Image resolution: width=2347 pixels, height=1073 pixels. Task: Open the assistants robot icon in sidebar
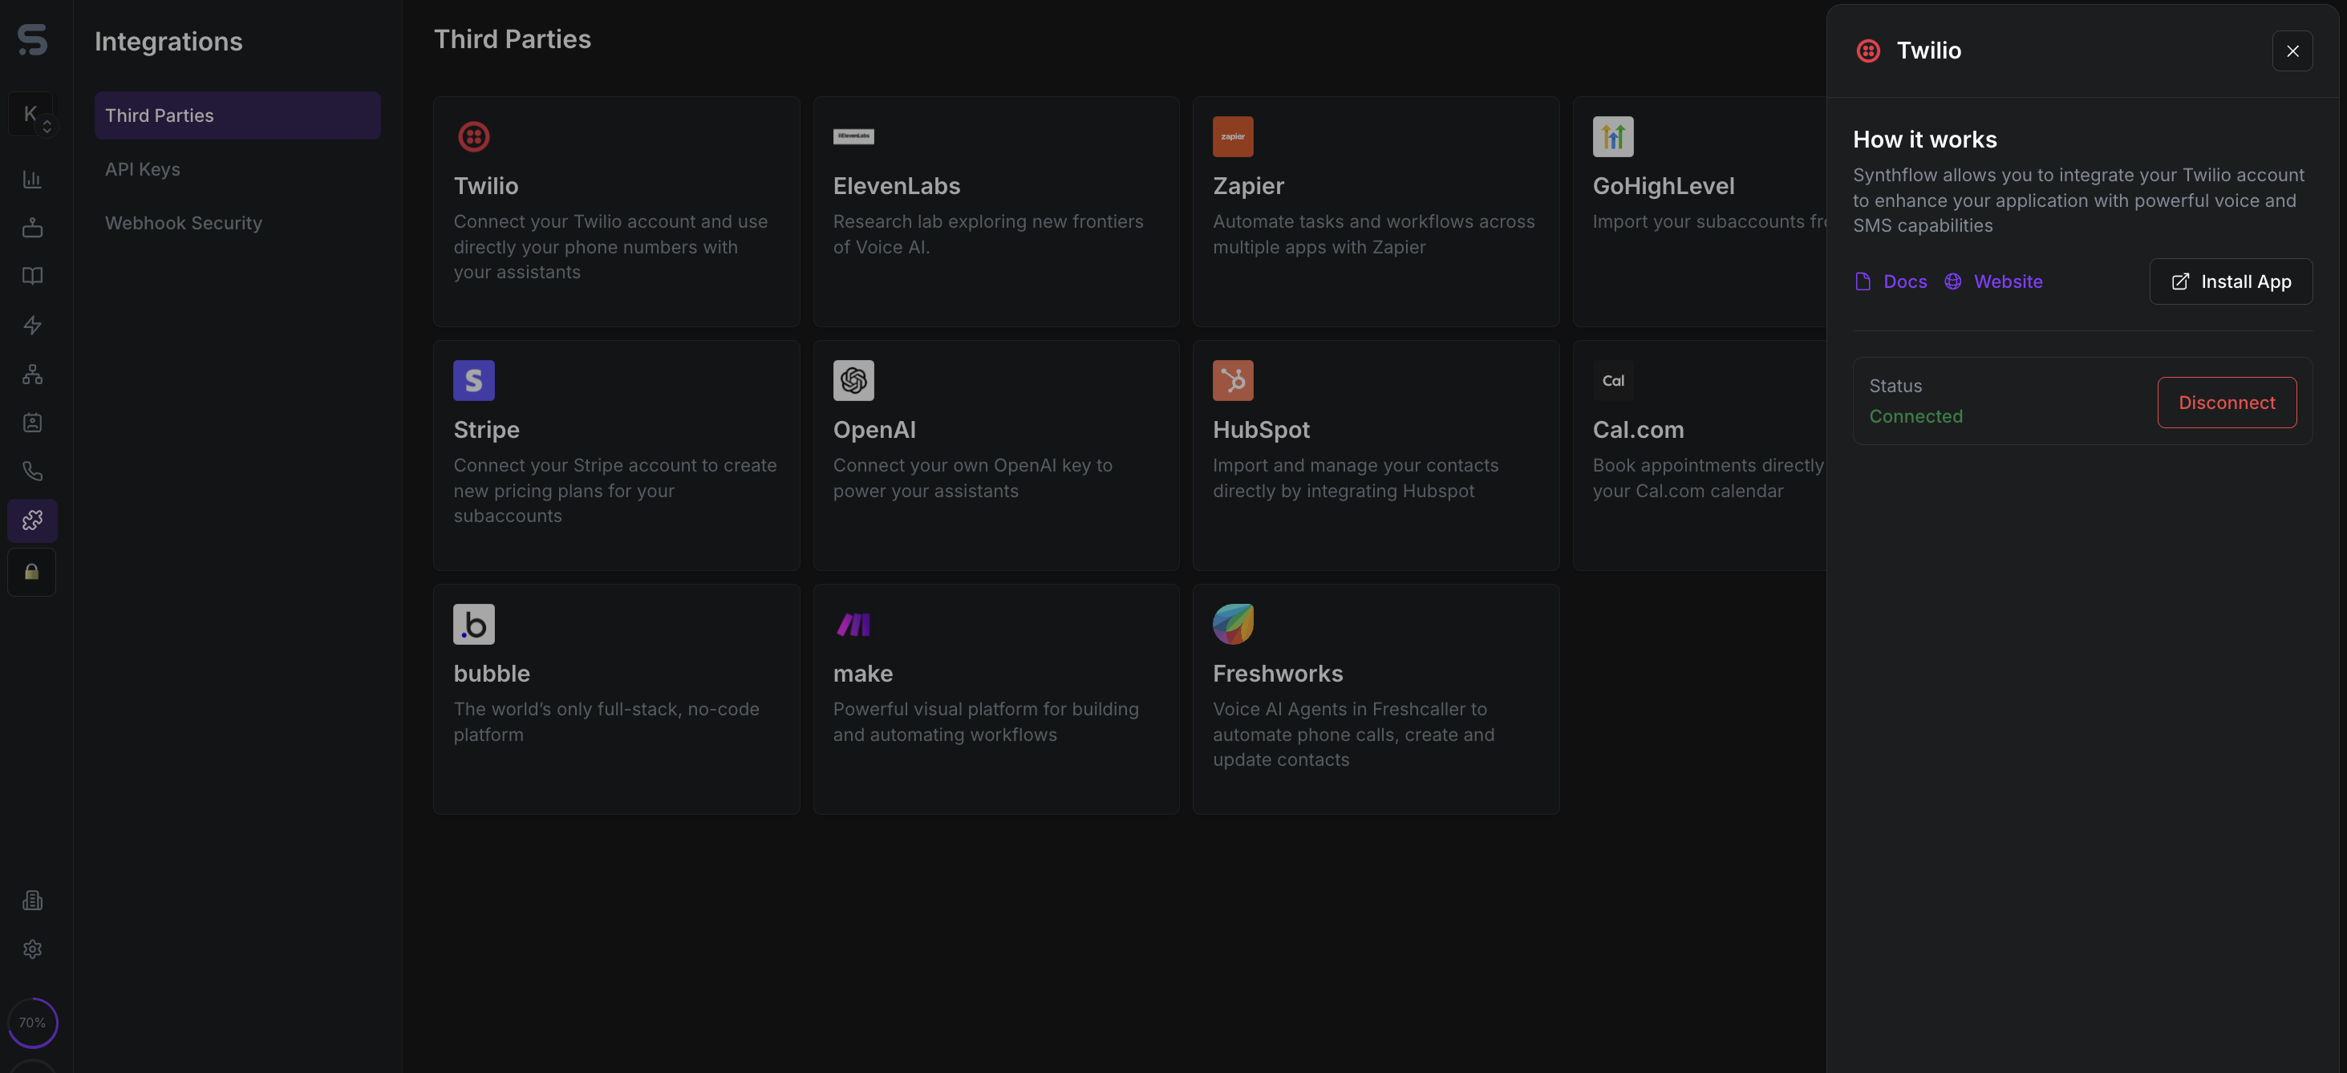(32, 228)
